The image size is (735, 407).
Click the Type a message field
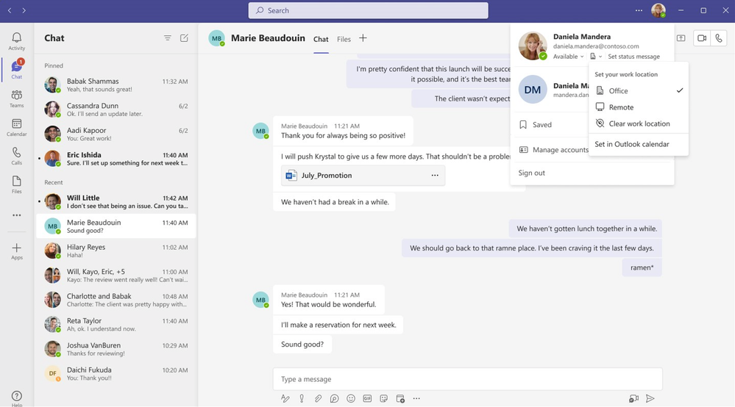coord(467,379)
